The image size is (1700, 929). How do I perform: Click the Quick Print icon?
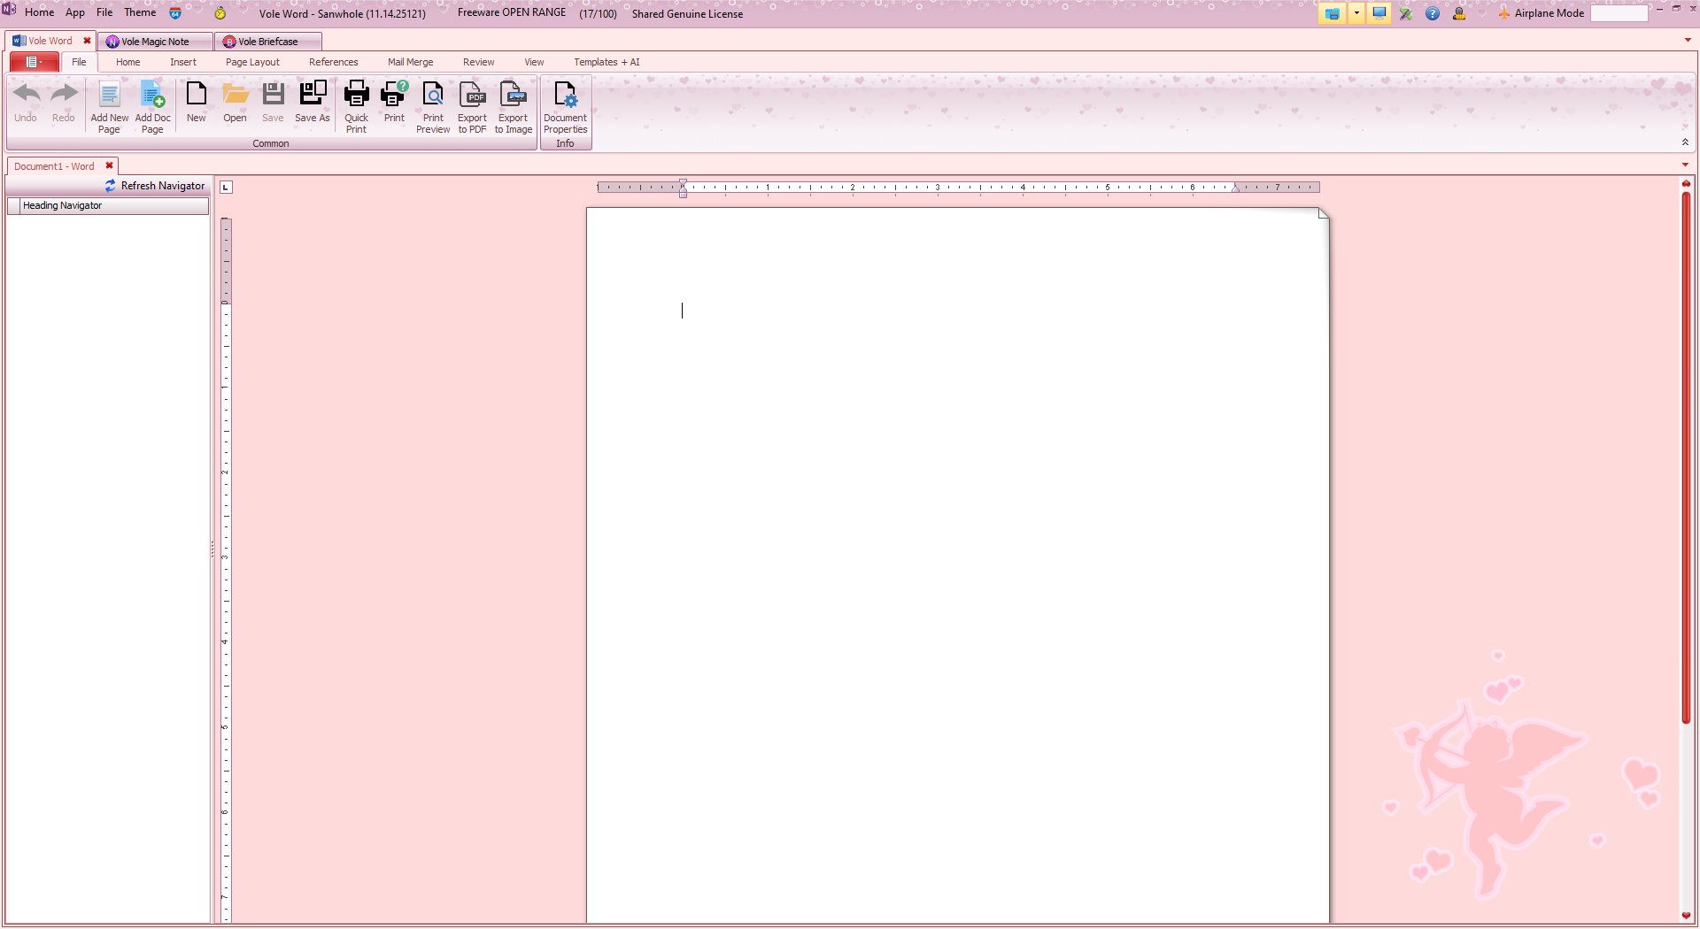pyautogui.click(x=356, y=96)
